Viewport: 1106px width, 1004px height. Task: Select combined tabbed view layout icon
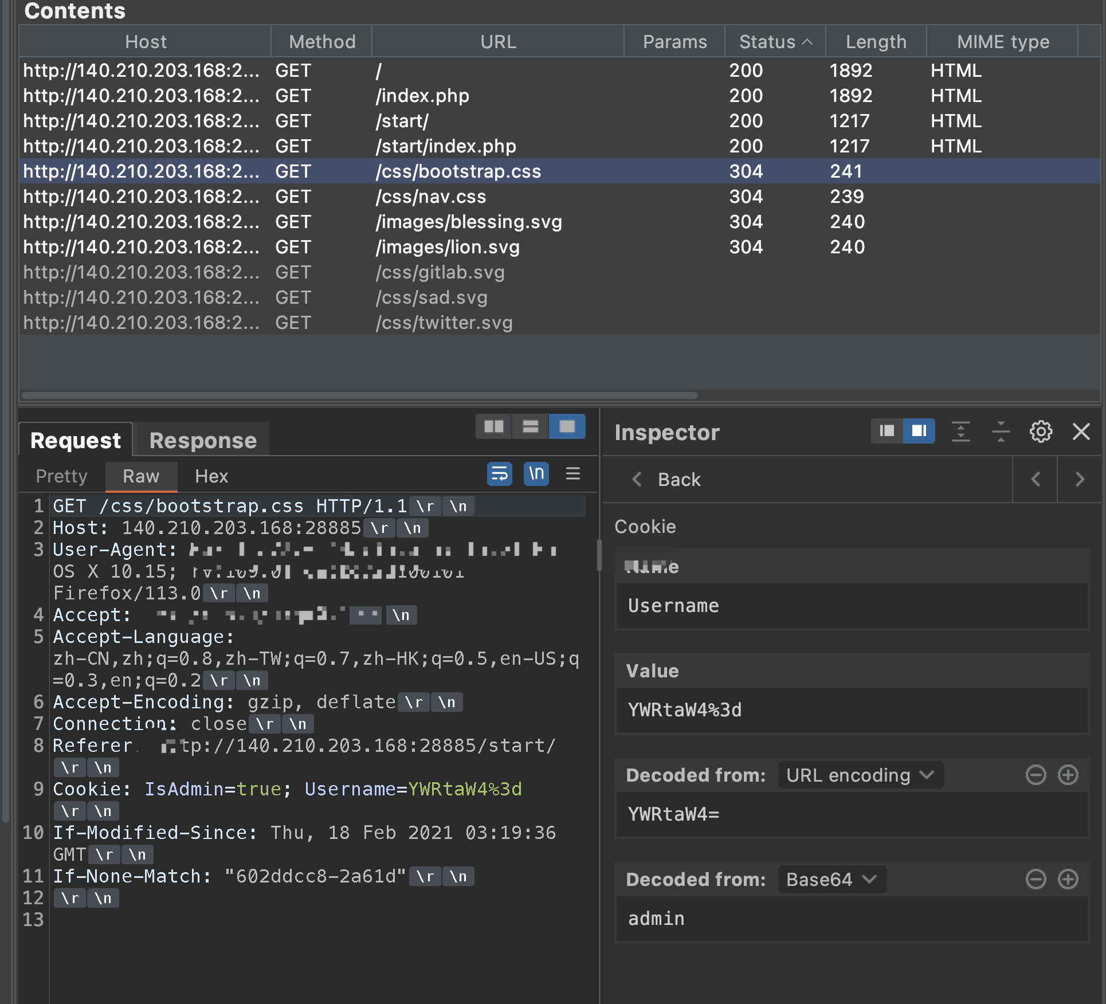tap(567, 426)
